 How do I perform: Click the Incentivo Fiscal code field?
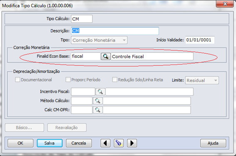[83, 92]
